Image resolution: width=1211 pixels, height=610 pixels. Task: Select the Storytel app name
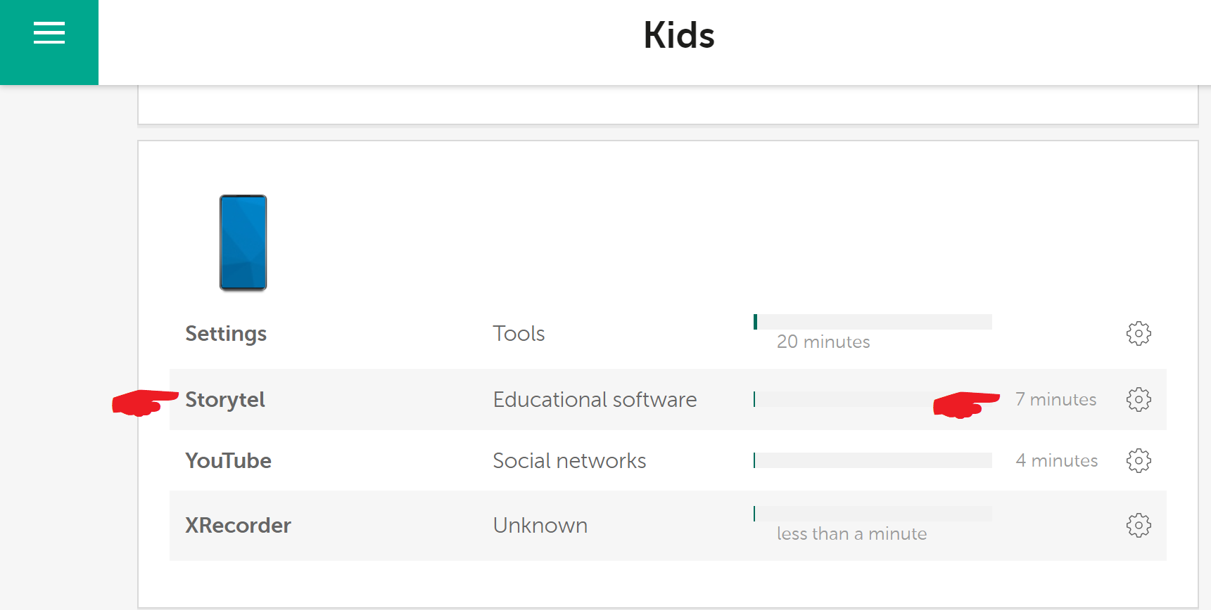point(225,399)
